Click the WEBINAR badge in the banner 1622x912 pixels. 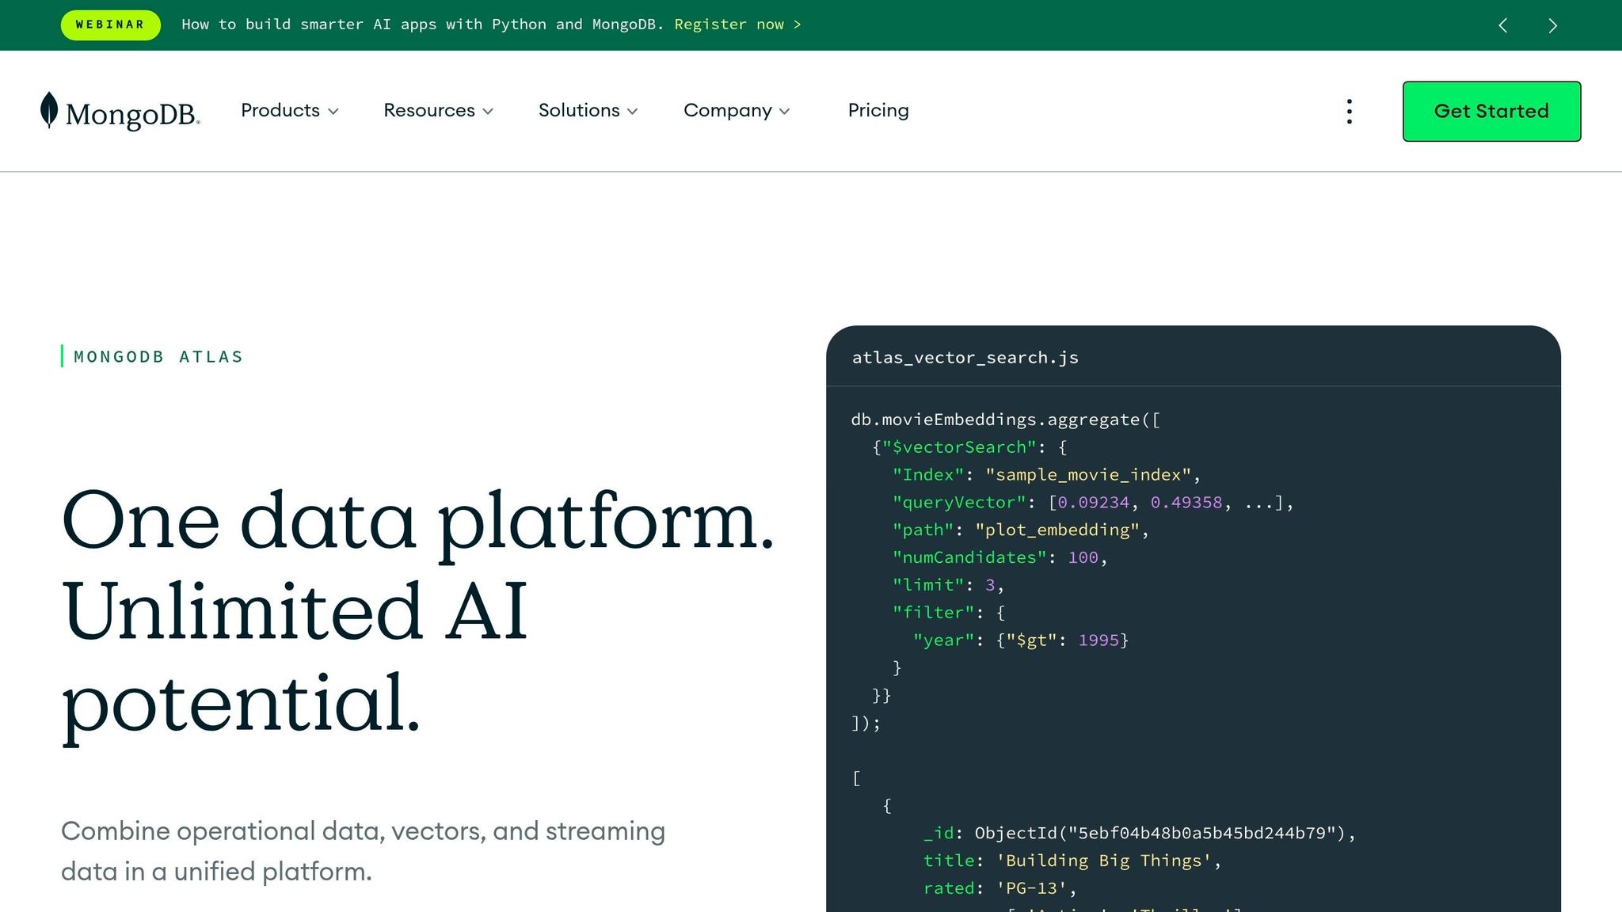tap(110, 25)
